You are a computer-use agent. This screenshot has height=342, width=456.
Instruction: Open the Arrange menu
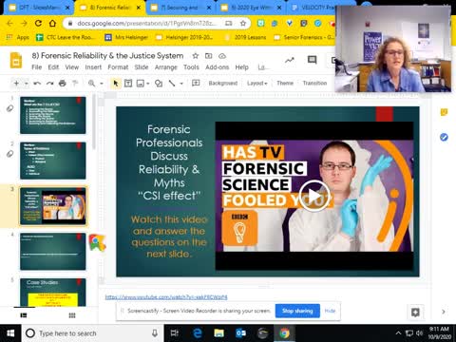click(x=166, y=67)
